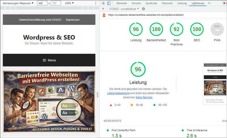Open the hamburger Menü button

49,60
